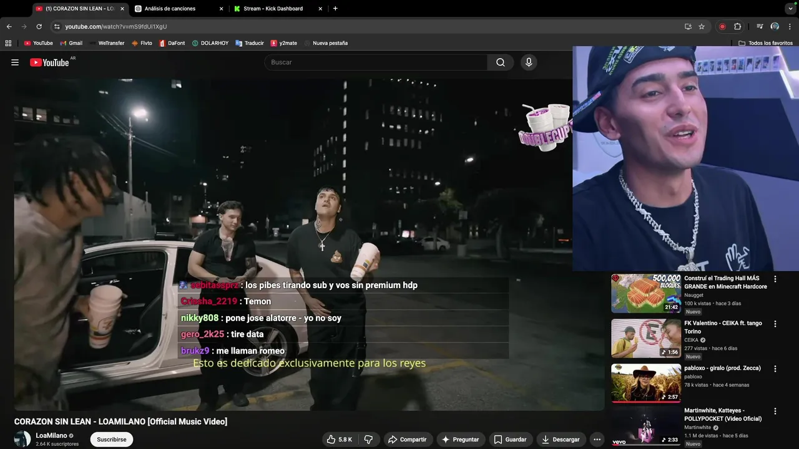Click the search magnifier button
This screenshot has width=799, height=449.
click(x=501, y=62)
